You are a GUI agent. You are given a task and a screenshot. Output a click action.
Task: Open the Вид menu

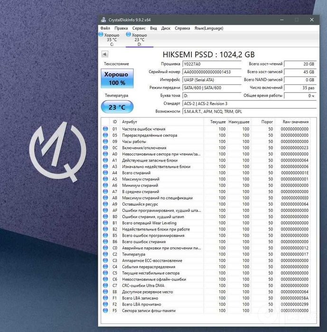point(153,28)
